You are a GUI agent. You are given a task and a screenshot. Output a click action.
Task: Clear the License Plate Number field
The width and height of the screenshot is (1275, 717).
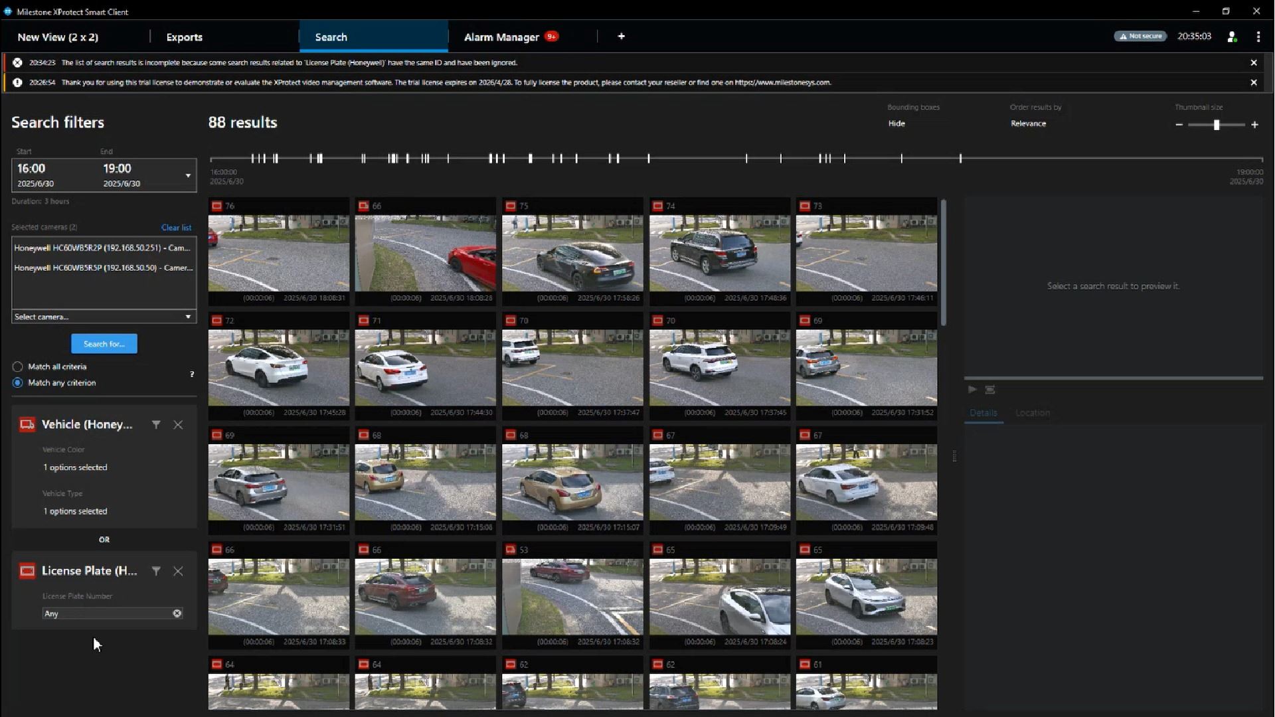coord(177,613)
